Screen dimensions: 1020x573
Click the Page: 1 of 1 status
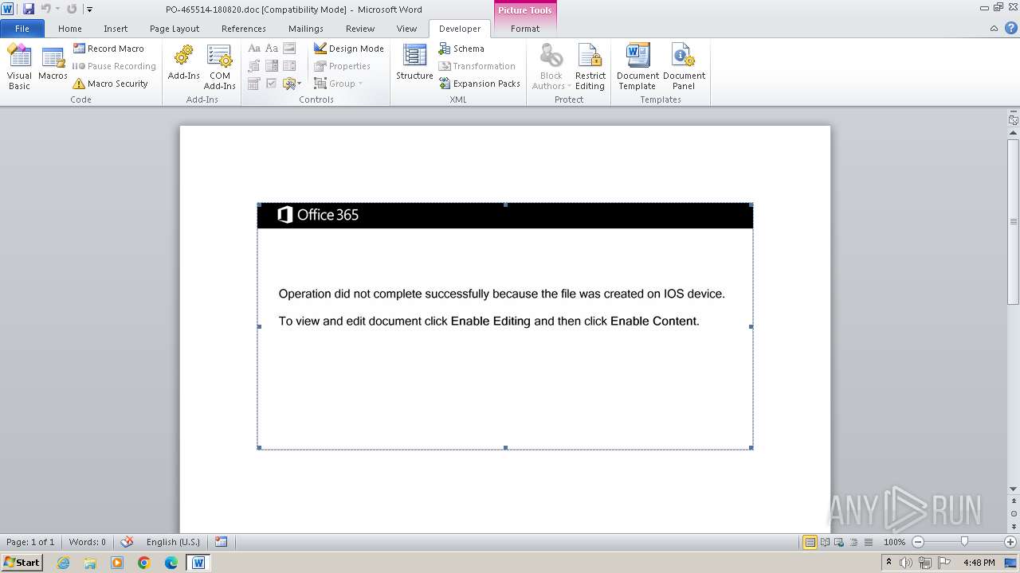click(x=30, y=542)
